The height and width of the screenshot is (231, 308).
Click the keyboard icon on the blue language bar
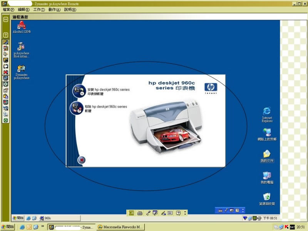click(x=220, y=211)
